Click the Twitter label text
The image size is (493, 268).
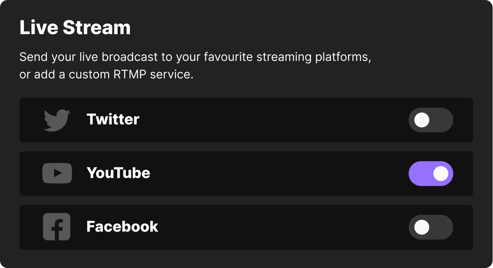[113, 120]
